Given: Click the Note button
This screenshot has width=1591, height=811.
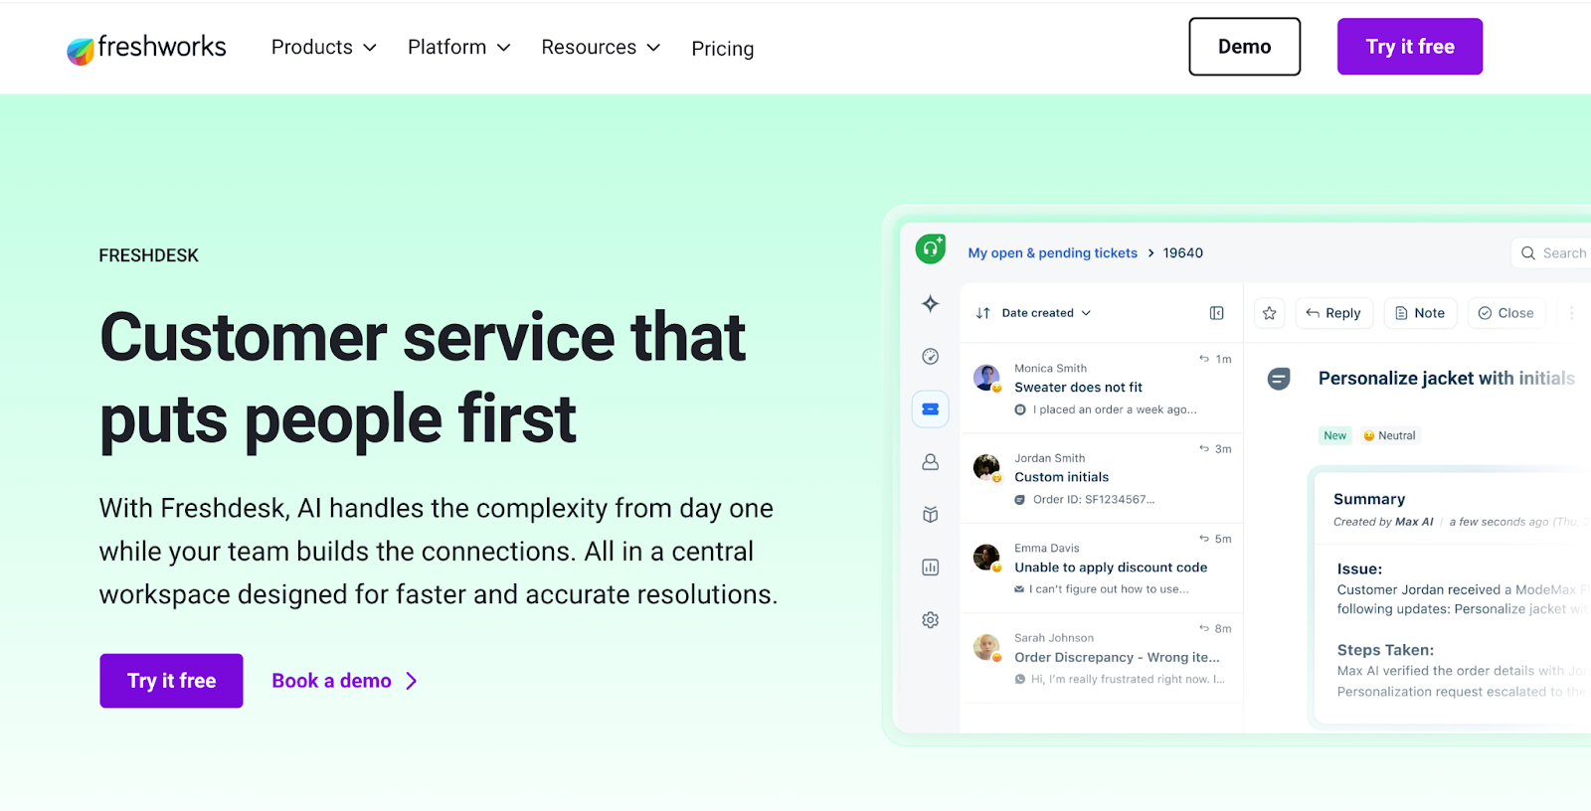Looking at the screenshot, I should pos(1420,313).
